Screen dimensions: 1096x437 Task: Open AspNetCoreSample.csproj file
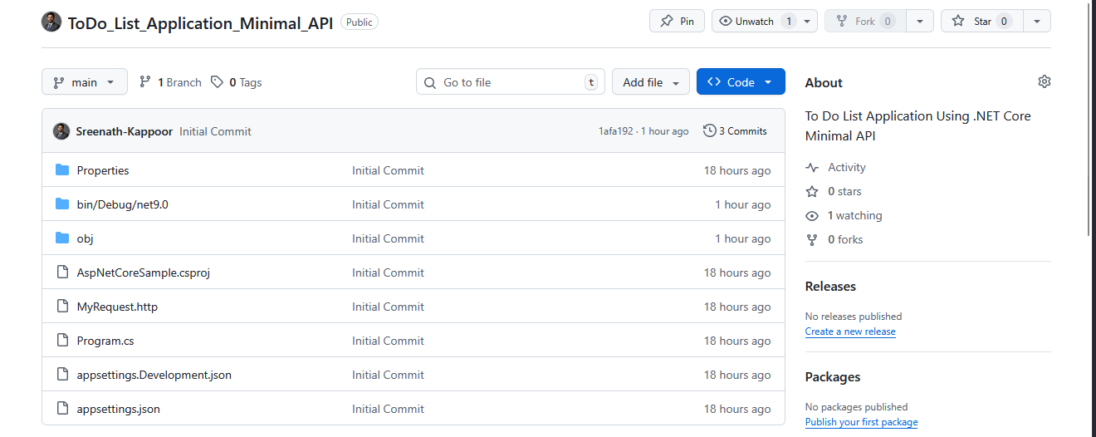(144, 273)
